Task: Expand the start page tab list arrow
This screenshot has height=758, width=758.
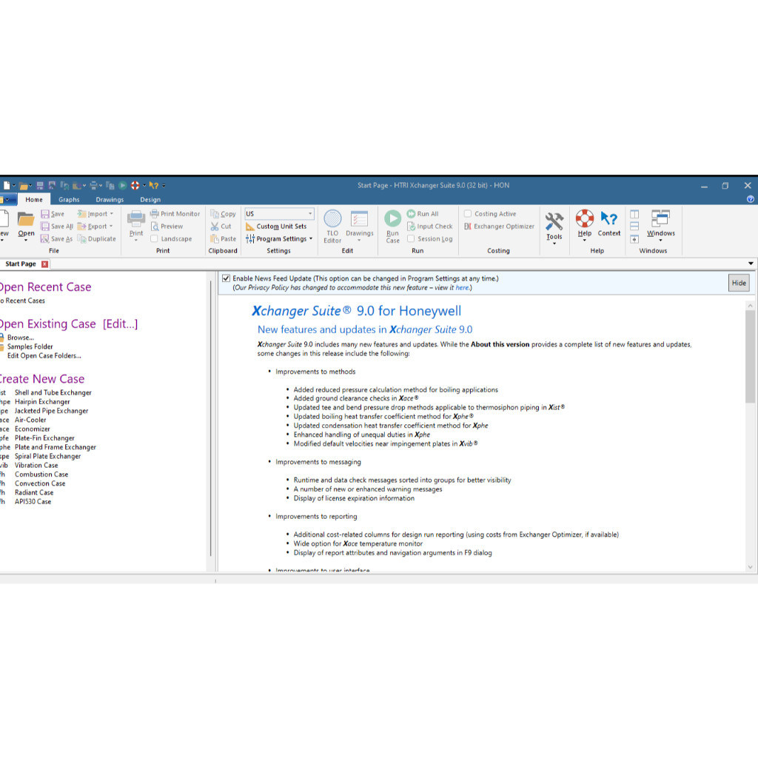Action: tap(751, 264)
